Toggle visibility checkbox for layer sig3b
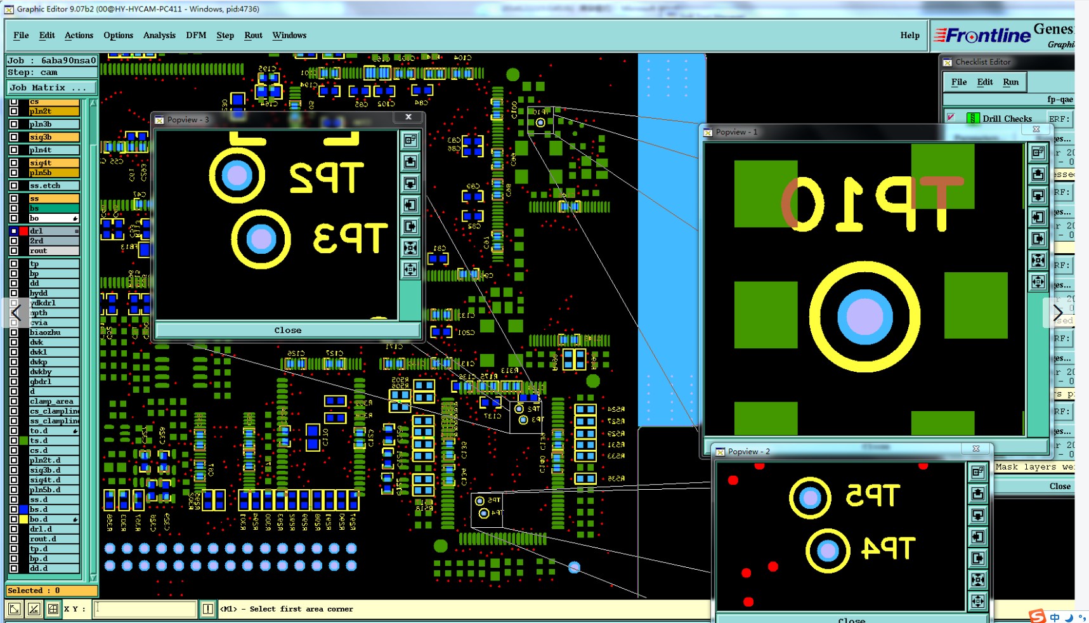 pos(14,137)
